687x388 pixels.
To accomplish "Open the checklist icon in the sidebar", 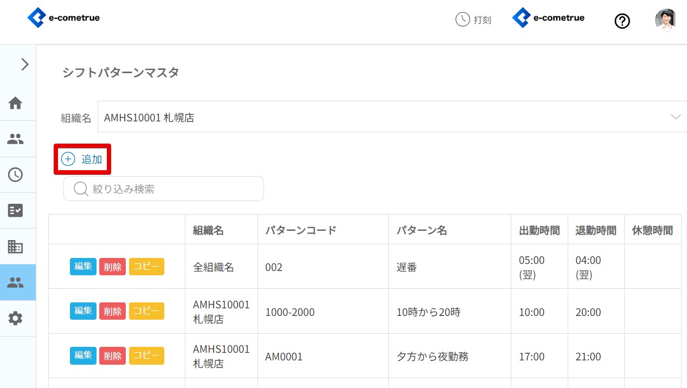I will (x=16, y=210).
